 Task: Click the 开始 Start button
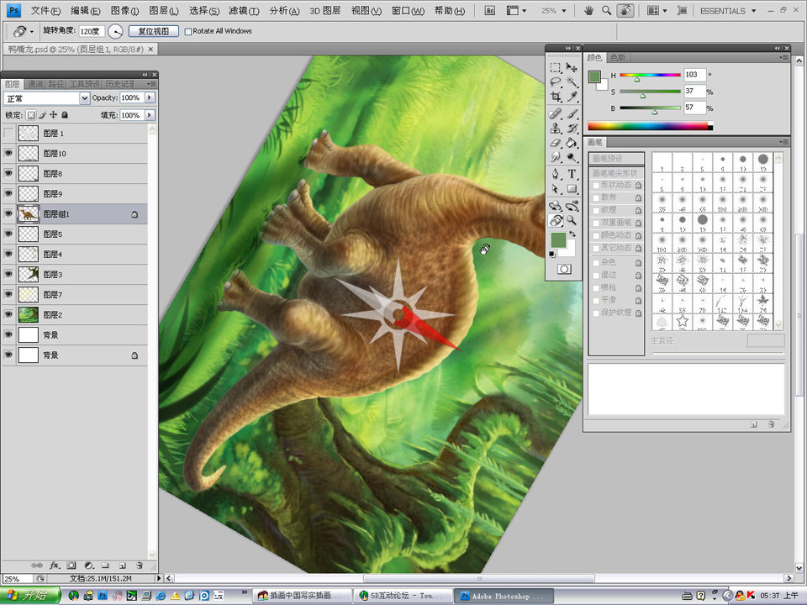[x=30, y=595]
